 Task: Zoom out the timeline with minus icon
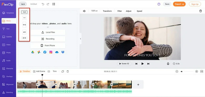click(x=177, y=71)
